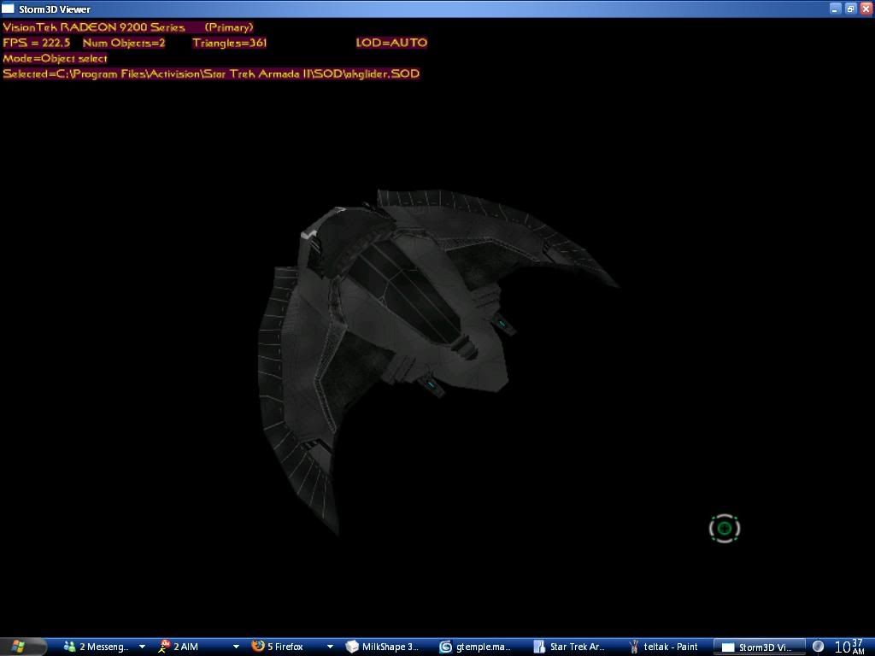
Task: Close the Storm3D Viewer window
Action: click(866, 9)
